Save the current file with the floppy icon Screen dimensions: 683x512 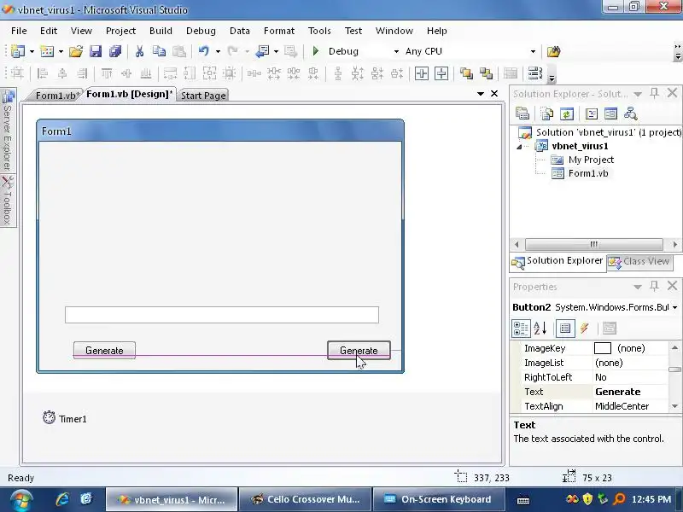point(96,51)
